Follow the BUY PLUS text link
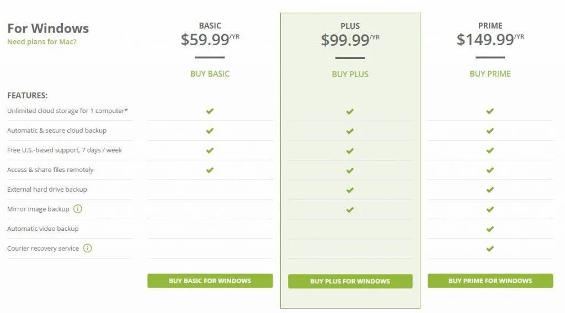The height and width of the screenshot is (313, 565). 350,74
